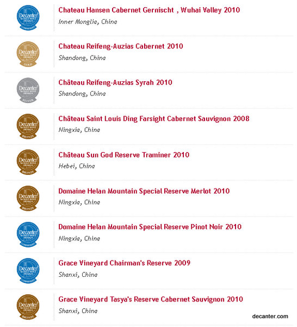The width and height of the screenshot is (297, 327).
Task: Open Château Reifeng-Auzias Syrah 2010 link
Action: pos(115,82)
